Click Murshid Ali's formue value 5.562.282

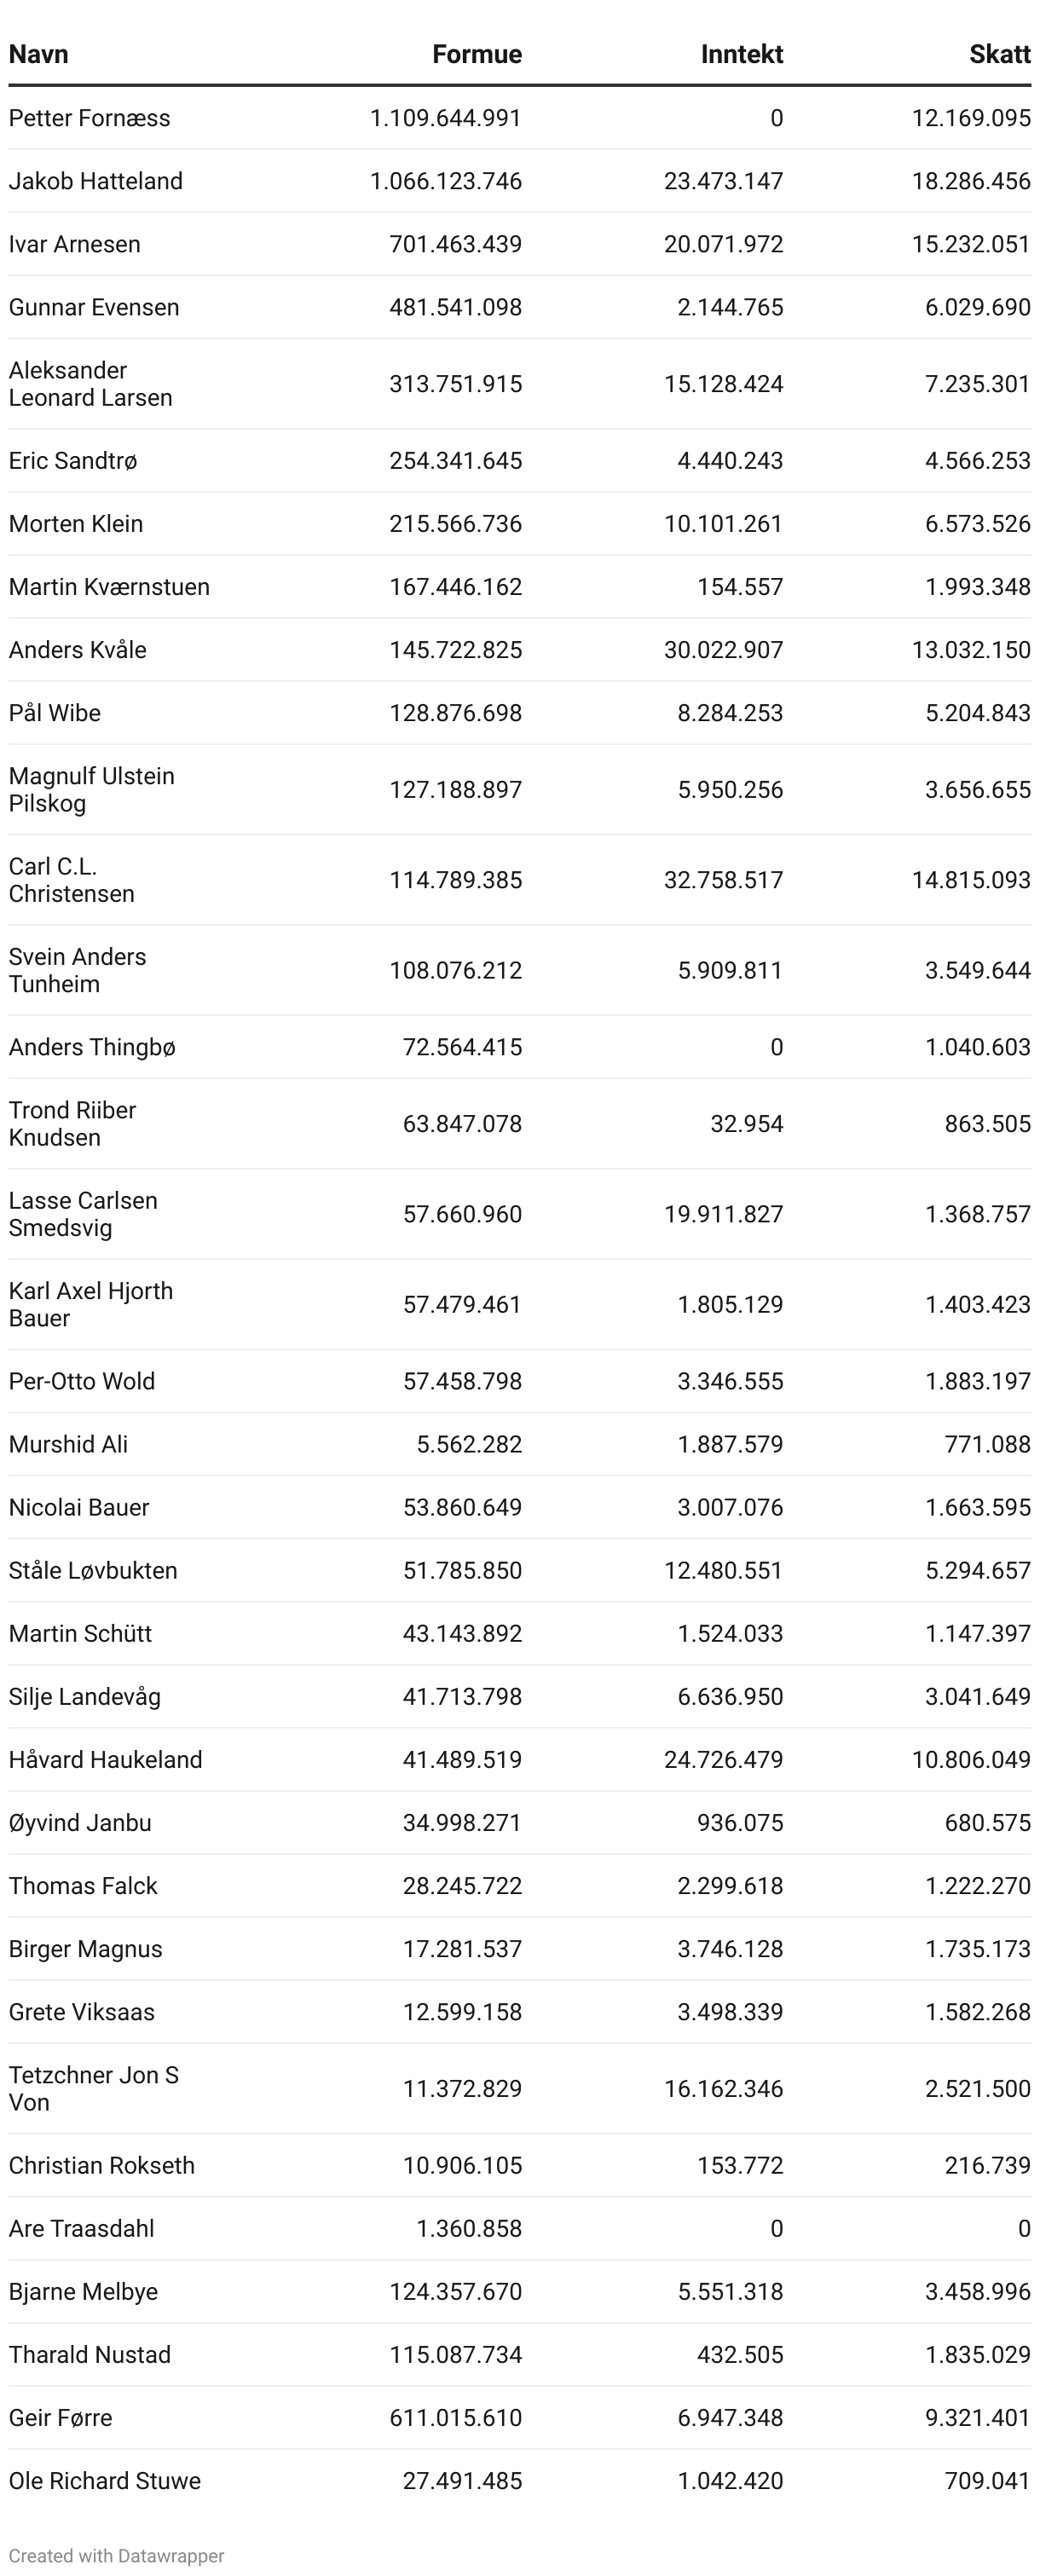pos(469,1444)
